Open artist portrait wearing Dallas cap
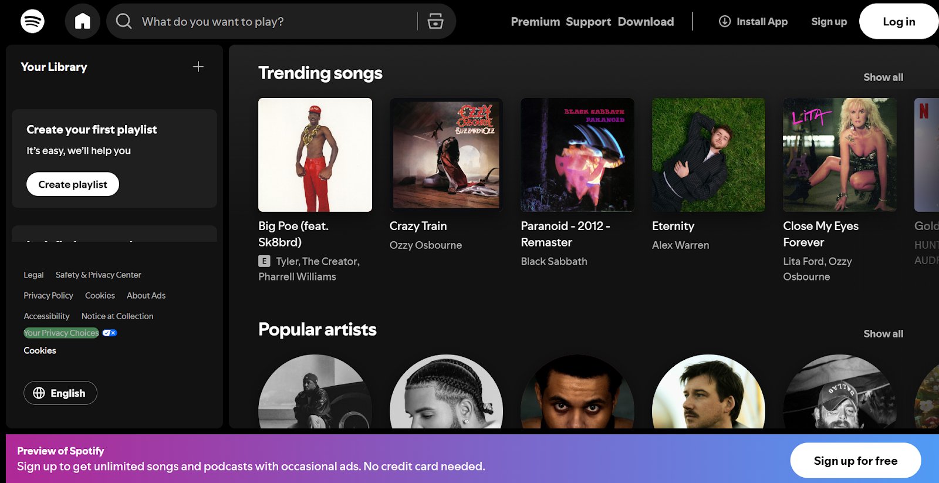The width and height of the screenshot is (939, 483). pyautogui.click(x=840, y=391)
